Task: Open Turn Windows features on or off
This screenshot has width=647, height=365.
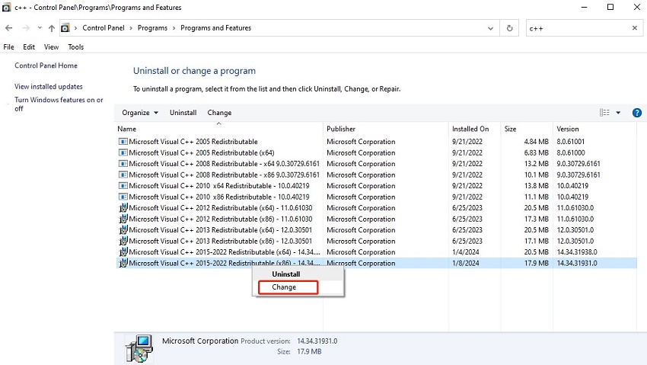Action: (59, 104)
